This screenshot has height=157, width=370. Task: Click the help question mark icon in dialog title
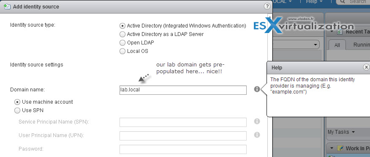(267, 6)
